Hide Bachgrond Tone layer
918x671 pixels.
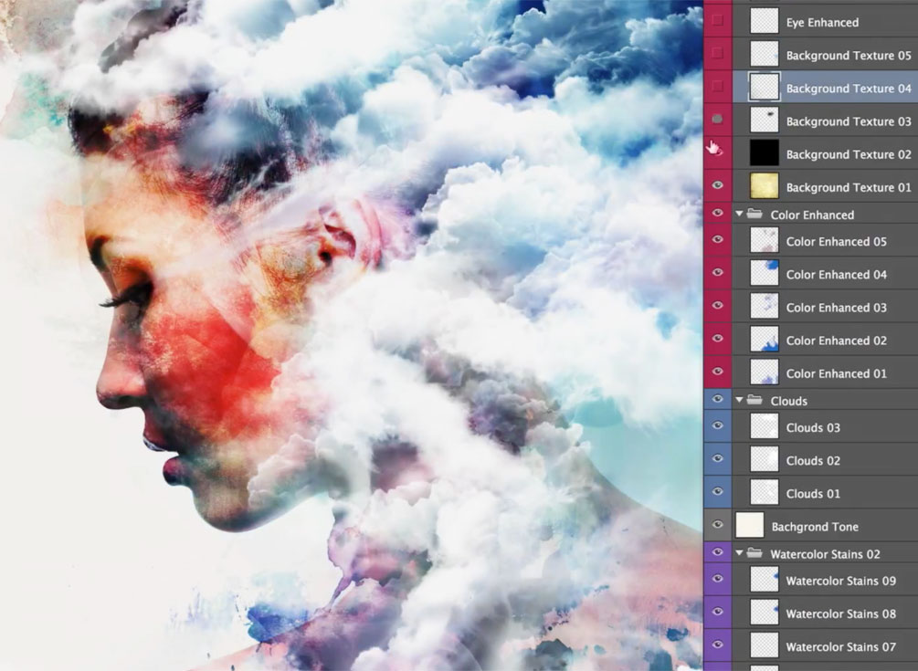tap(717, 525)
